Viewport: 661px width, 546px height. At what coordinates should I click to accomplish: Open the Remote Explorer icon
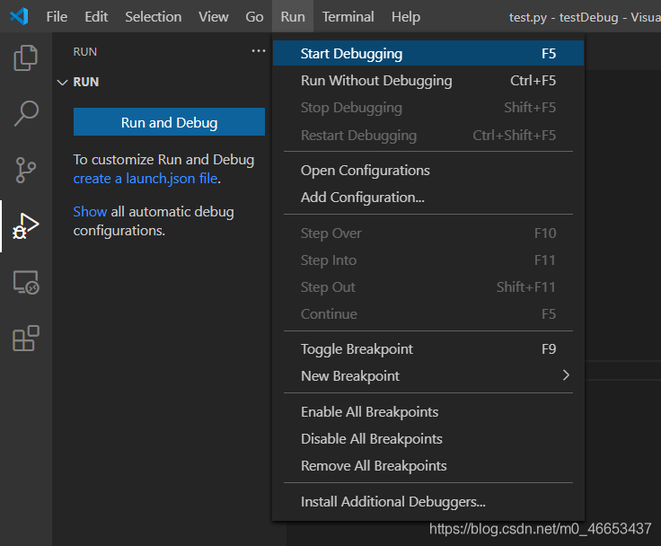pos(25,283)
